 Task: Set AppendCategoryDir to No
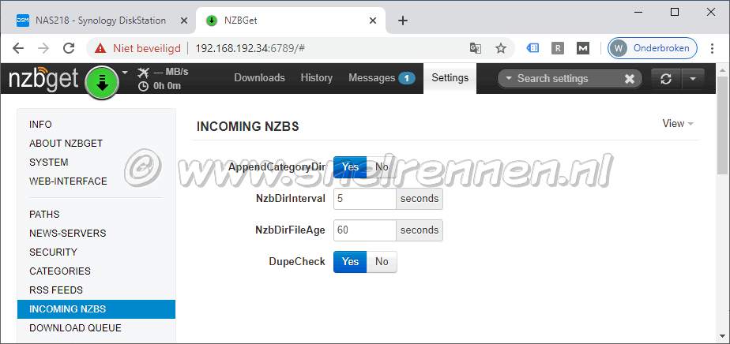tap(382, 167)
